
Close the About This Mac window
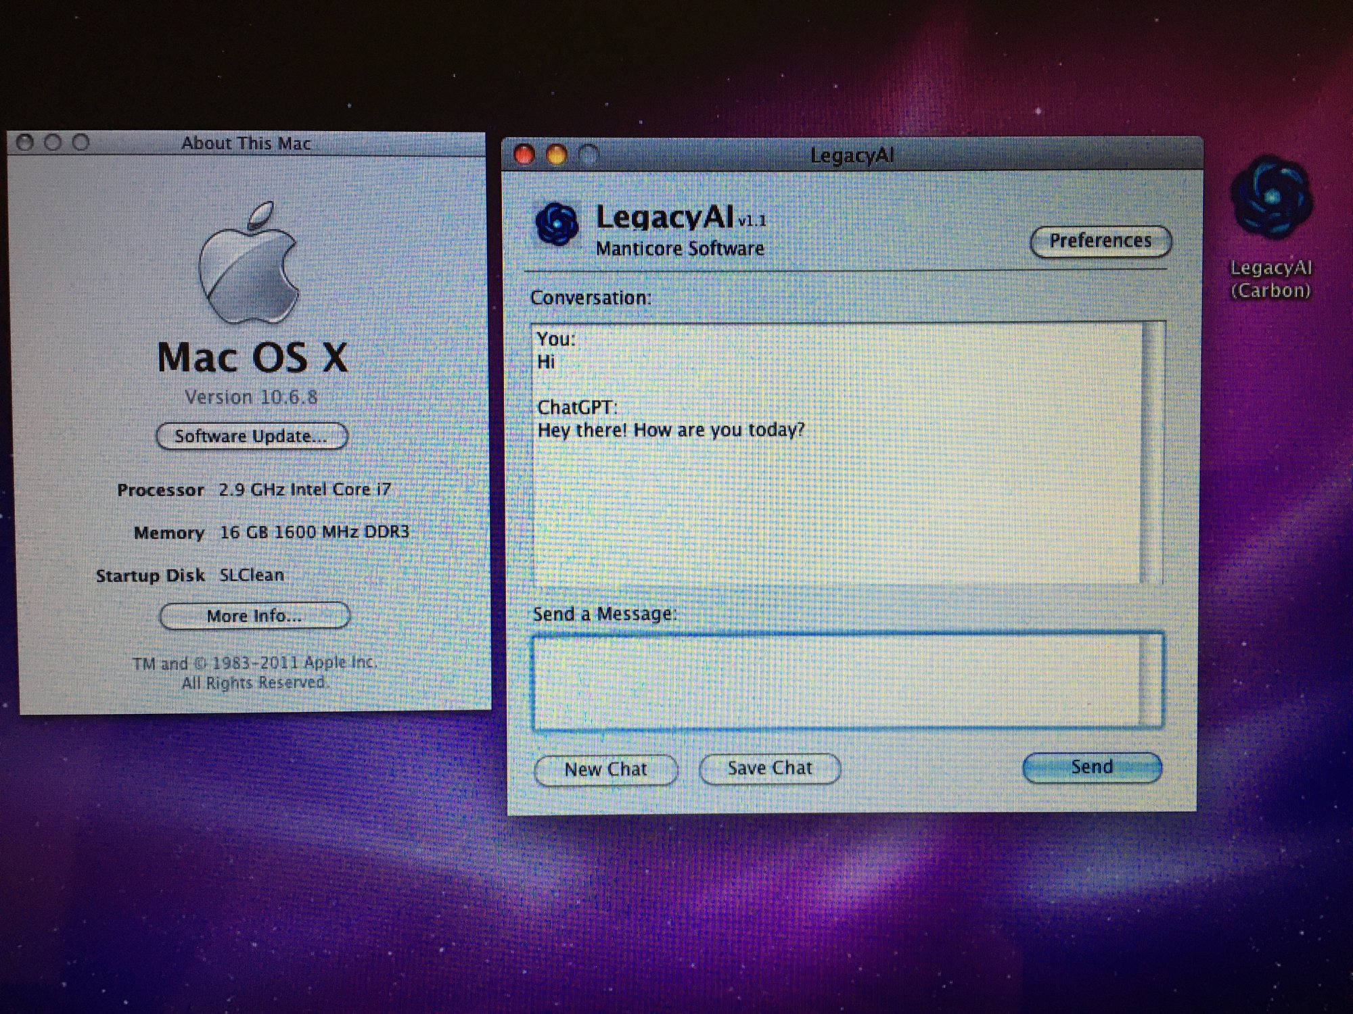click(x=25, y=143)
